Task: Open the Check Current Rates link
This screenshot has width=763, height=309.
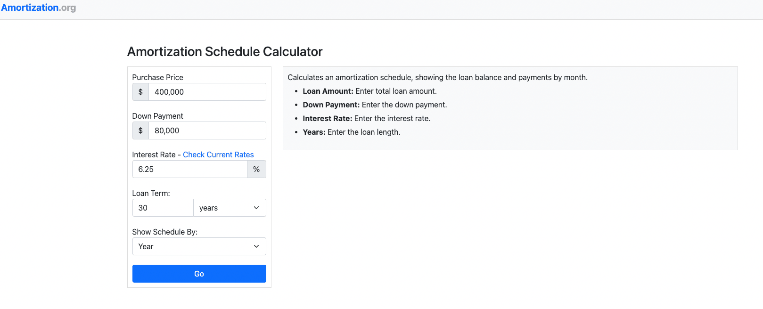Action: click(x=218, y=154)
